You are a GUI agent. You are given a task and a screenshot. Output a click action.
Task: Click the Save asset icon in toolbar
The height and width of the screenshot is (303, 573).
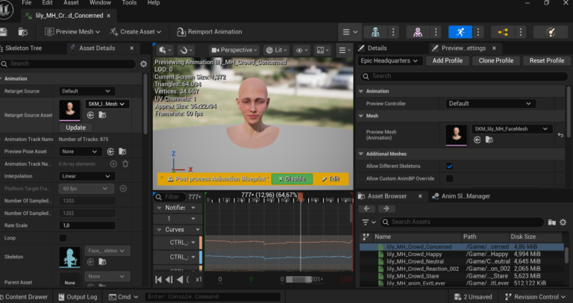coord(3,32)
